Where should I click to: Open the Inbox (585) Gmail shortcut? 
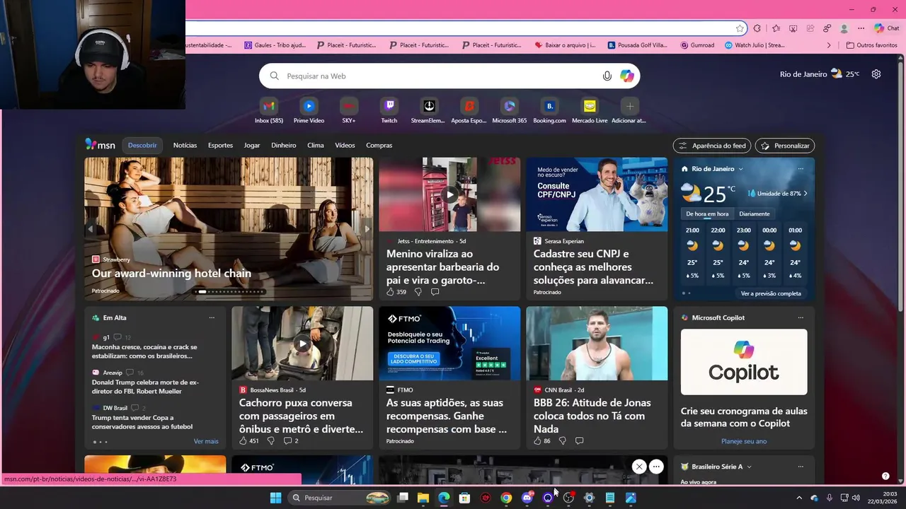(x=268, y=110)
